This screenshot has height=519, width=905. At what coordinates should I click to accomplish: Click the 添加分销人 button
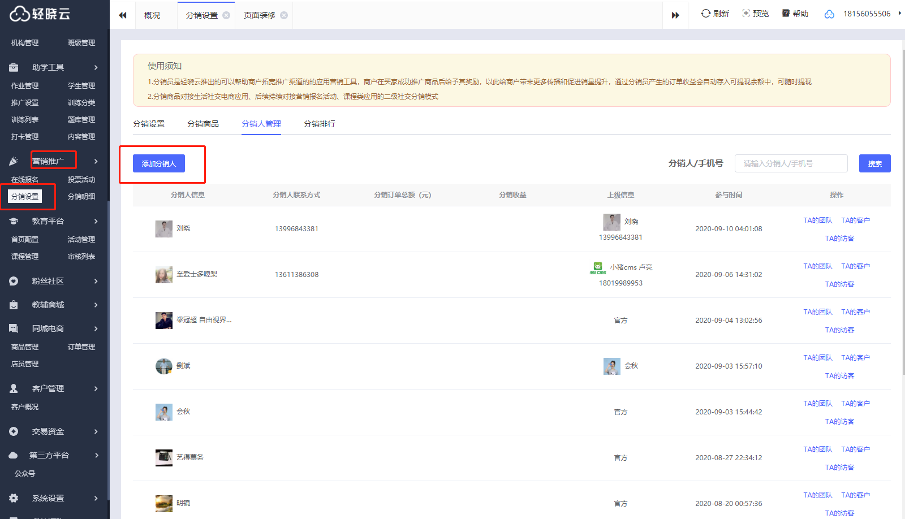tap(159, 163)
